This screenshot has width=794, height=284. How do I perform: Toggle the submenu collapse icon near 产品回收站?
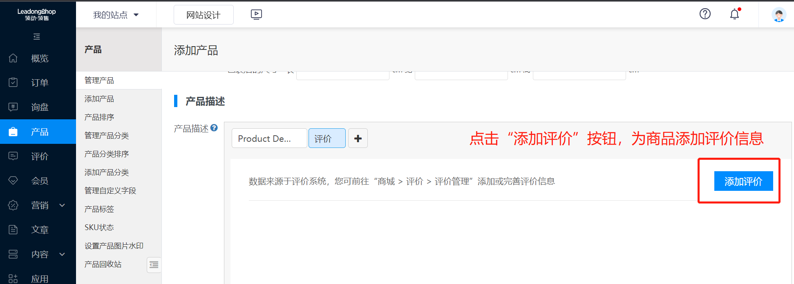click(154, 265)
